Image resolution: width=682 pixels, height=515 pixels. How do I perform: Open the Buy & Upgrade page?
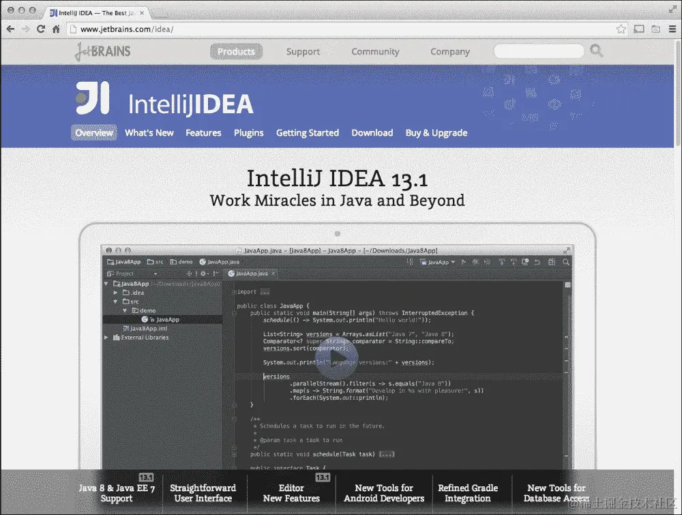click(x=436, y=132)
